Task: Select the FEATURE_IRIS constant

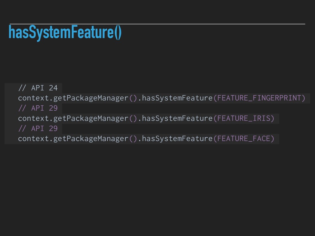Action: click(243, 118)
